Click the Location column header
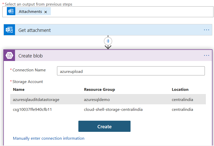Image resolution: width=214 pixels, height=146 pixels. pyautogui.click(x=180, y=90)
